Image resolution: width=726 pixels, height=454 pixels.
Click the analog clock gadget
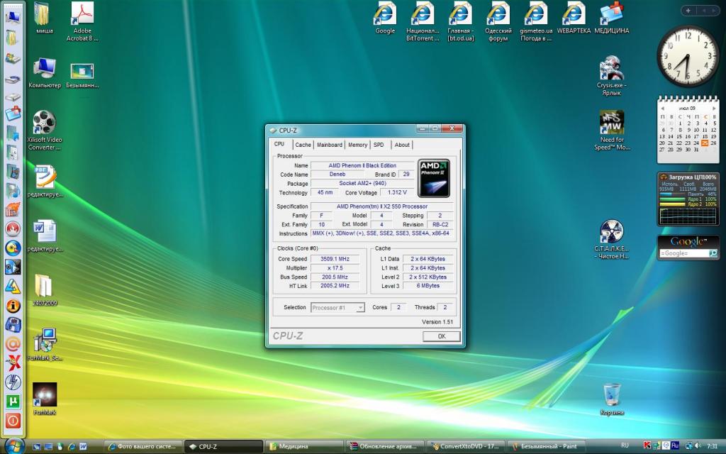coord(688,56)
